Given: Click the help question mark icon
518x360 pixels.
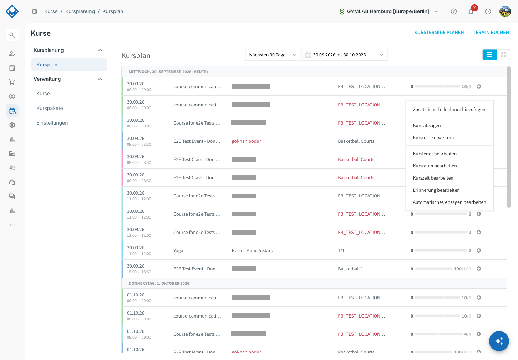Looking at the screenshot, I should point(454,11).
